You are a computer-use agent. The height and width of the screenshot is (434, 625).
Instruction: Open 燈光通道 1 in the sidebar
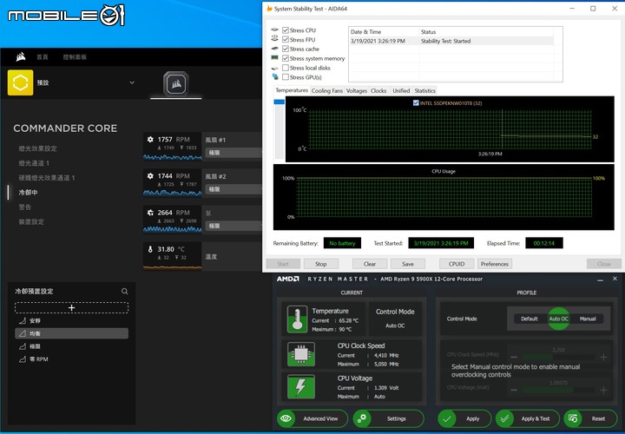[34, 163]
